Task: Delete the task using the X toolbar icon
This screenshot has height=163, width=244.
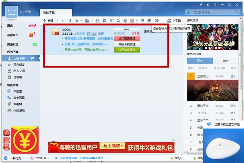Action: tap(77, 21)
